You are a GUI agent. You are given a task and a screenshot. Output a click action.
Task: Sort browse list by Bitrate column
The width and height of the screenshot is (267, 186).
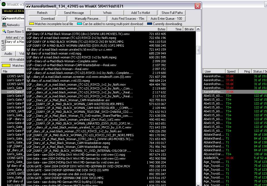click(189, 29)
